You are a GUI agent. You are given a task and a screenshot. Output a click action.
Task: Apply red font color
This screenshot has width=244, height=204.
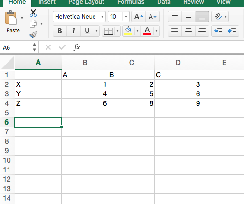coord(147,31)
